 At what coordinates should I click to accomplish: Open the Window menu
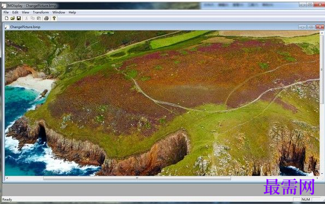59,13
